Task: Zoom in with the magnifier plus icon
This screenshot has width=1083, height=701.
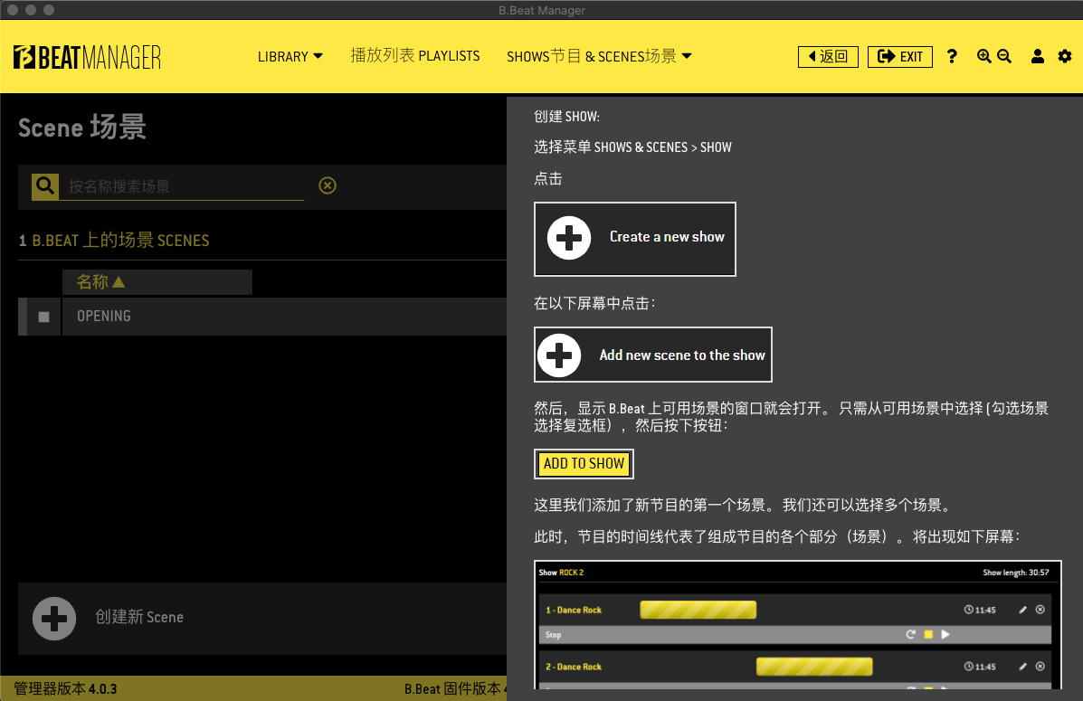Action: coord(983,57)
